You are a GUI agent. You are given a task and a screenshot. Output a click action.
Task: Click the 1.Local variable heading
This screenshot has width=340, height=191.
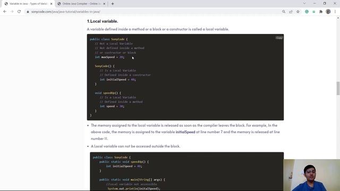pyautogui.click(x=103, y=21)
